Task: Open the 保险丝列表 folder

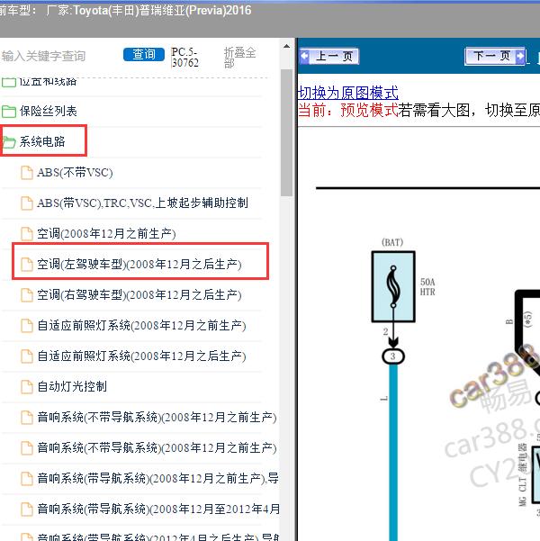Action: 48,111
